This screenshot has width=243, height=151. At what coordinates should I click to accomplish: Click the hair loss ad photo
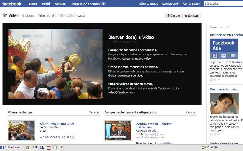click(224, 103)
